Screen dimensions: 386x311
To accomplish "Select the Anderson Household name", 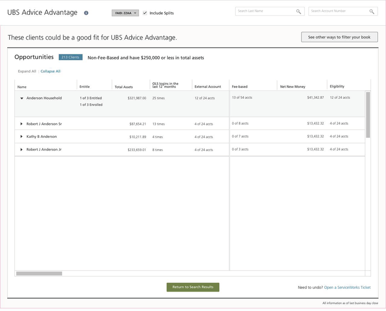I will pyautogui.click(x=44, y=98).
